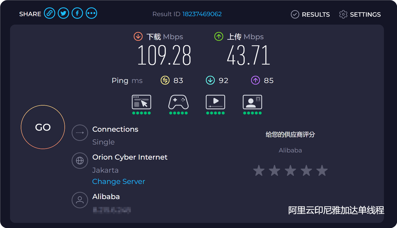Image resolution: width=397 pixels, height=228 pixels.
Task: Open the server globe icon
Action: pyautogui.click(x=80, y=161)
